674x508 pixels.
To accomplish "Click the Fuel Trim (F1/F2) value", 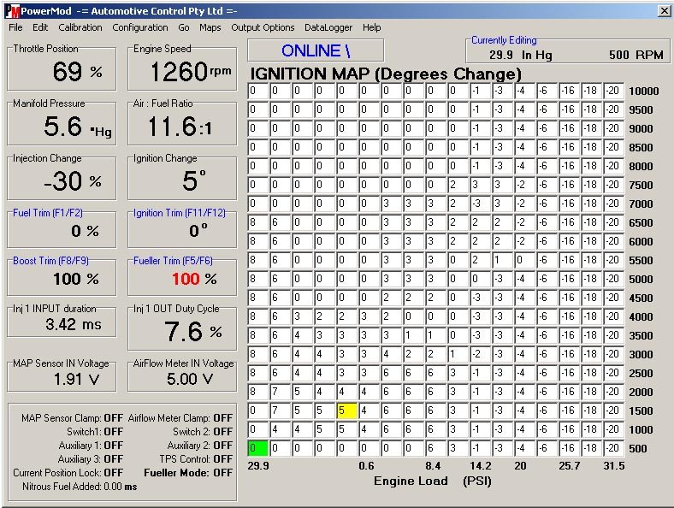I will [x=85, y=231].
